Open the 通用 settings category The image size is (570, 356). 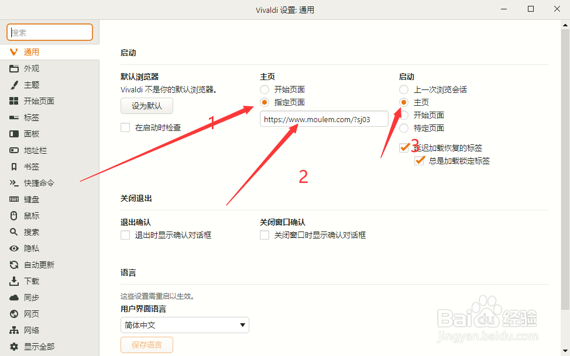pos(49,52)
